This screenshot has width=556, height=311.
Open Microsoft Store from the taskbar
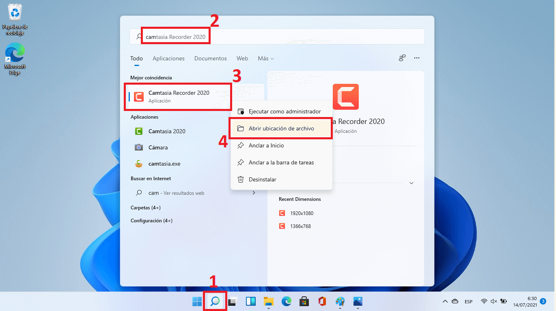(x=304, y=301)
